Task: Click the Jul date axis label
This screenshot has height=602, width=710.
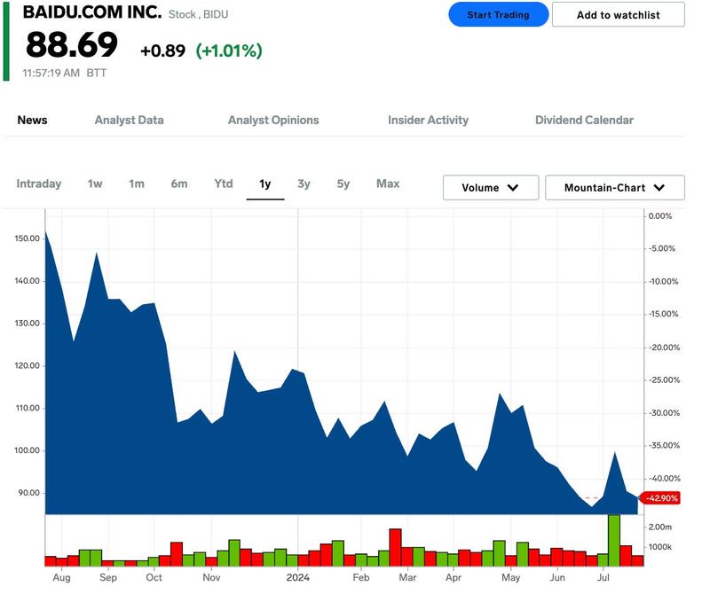Action: (x=603, y=577)
